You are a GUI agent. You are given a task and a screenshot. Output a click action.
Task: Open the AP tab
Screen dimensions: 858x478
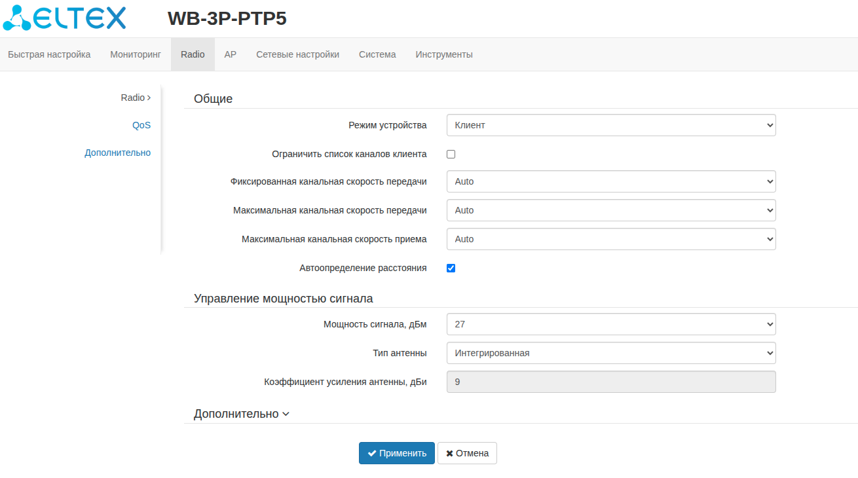click(230, 54)
